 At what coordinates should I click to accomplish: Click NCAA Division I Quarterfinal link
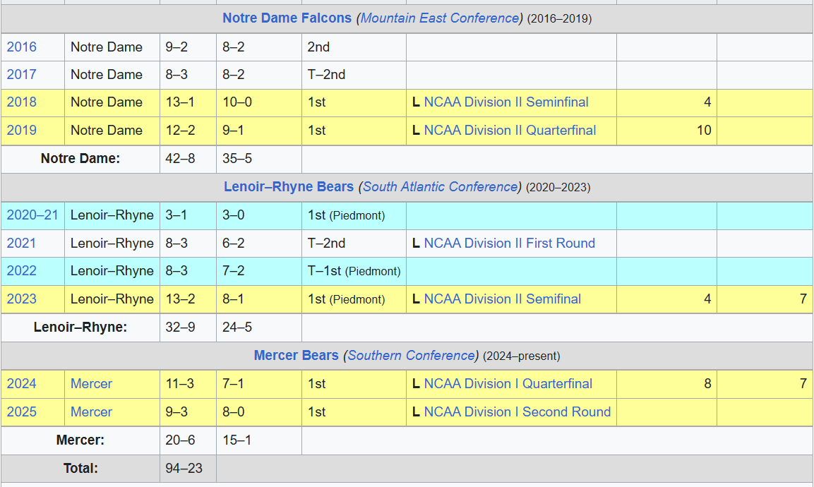(508, 384)
